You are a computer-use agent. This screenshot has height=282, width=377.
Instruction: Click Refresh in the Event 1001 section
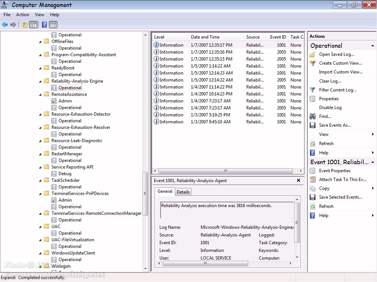coord(326,206)
